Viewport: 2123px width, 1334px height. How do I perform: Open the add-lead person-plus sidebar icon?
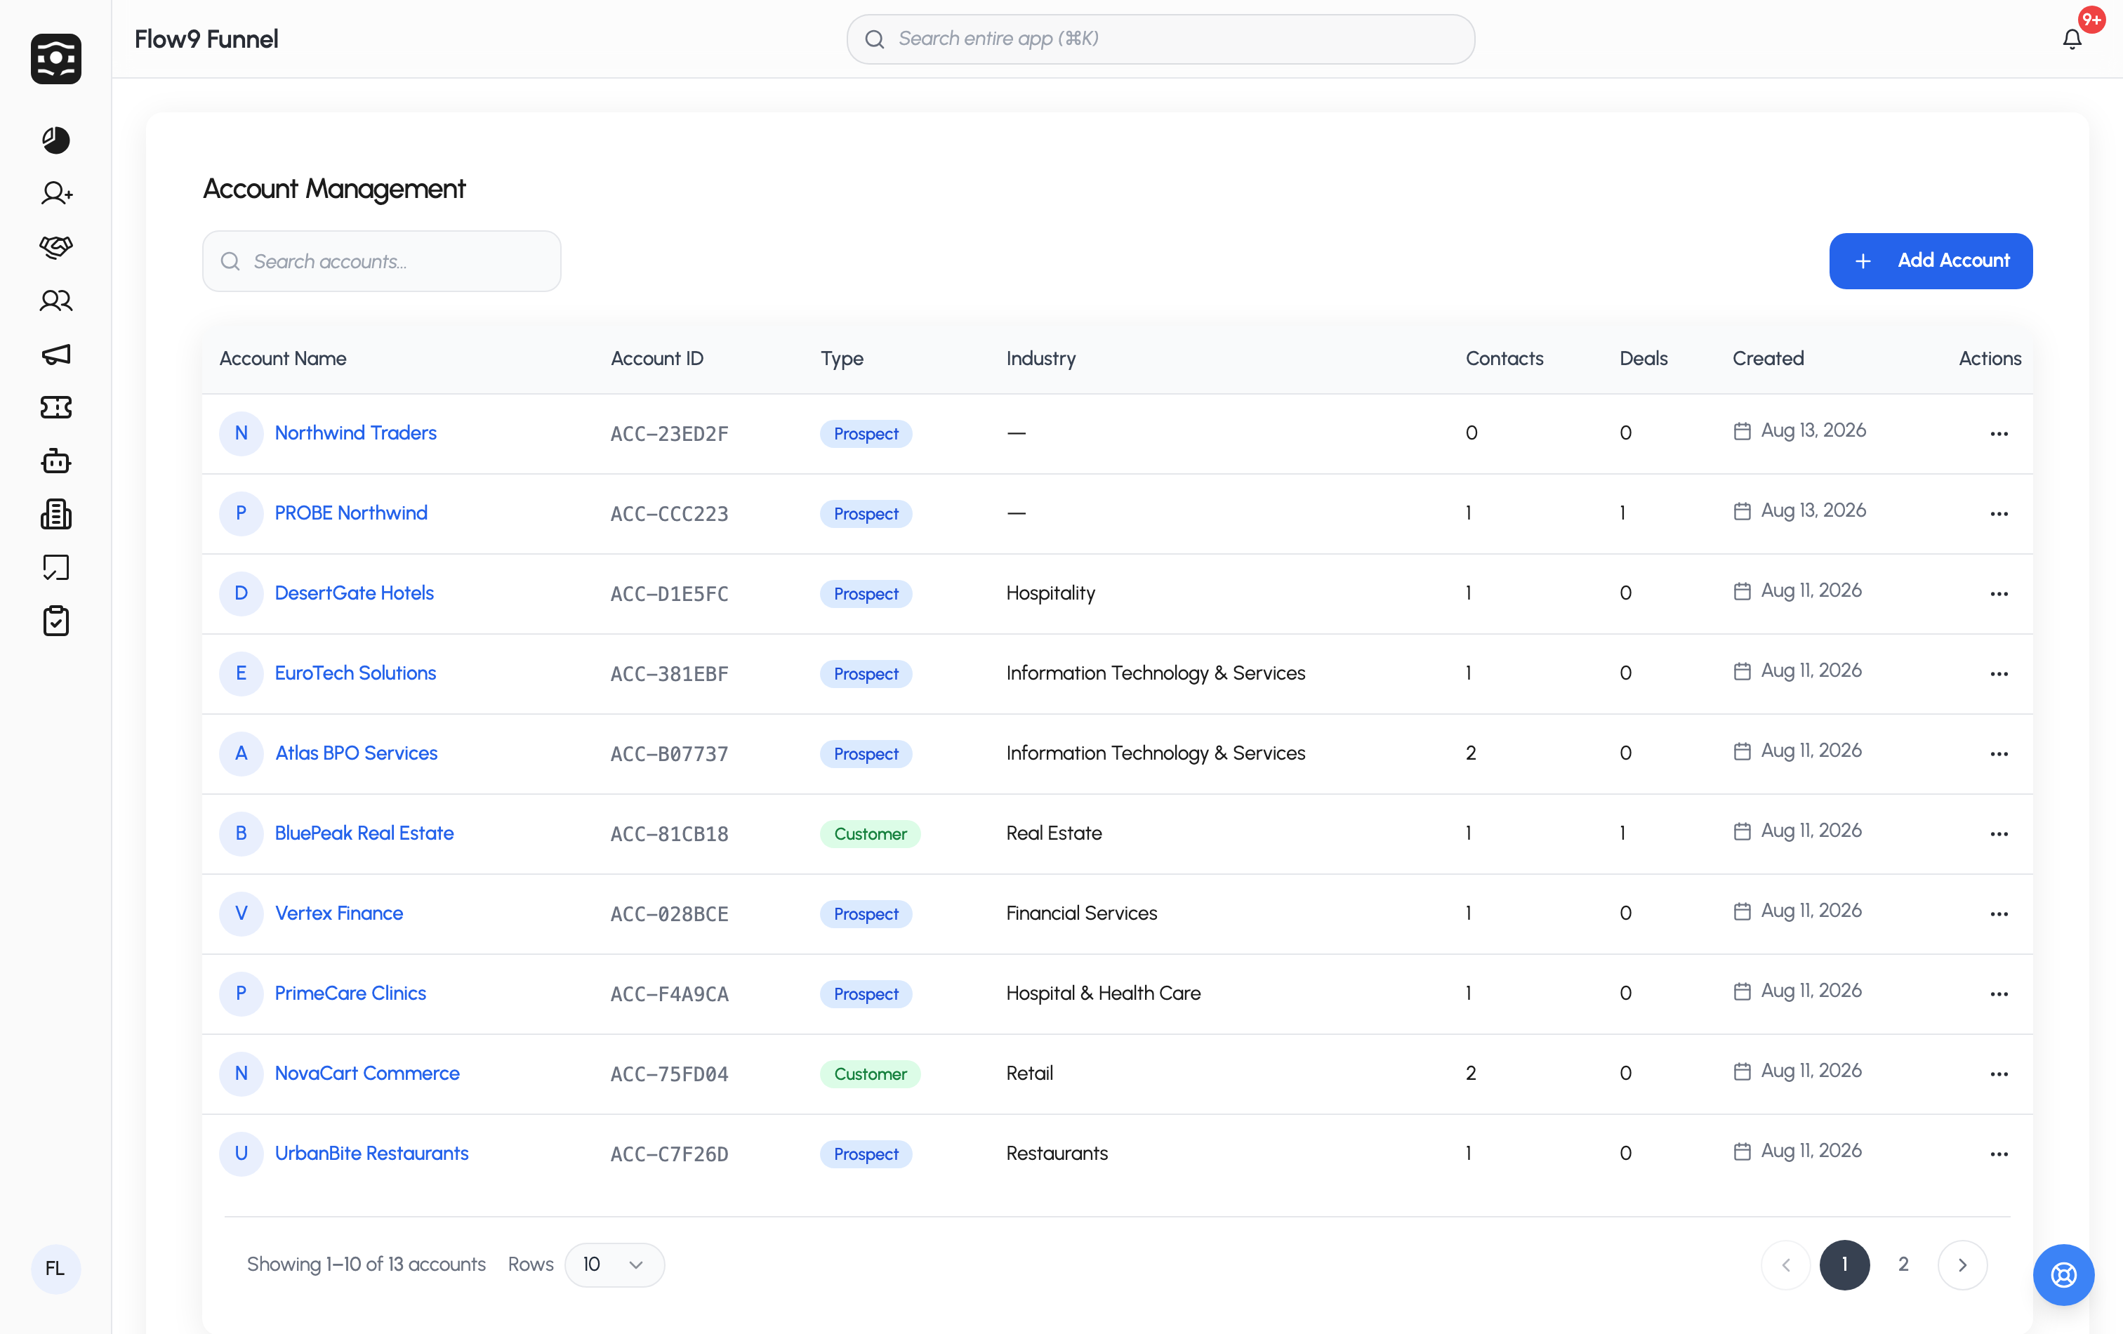(55, 193)
